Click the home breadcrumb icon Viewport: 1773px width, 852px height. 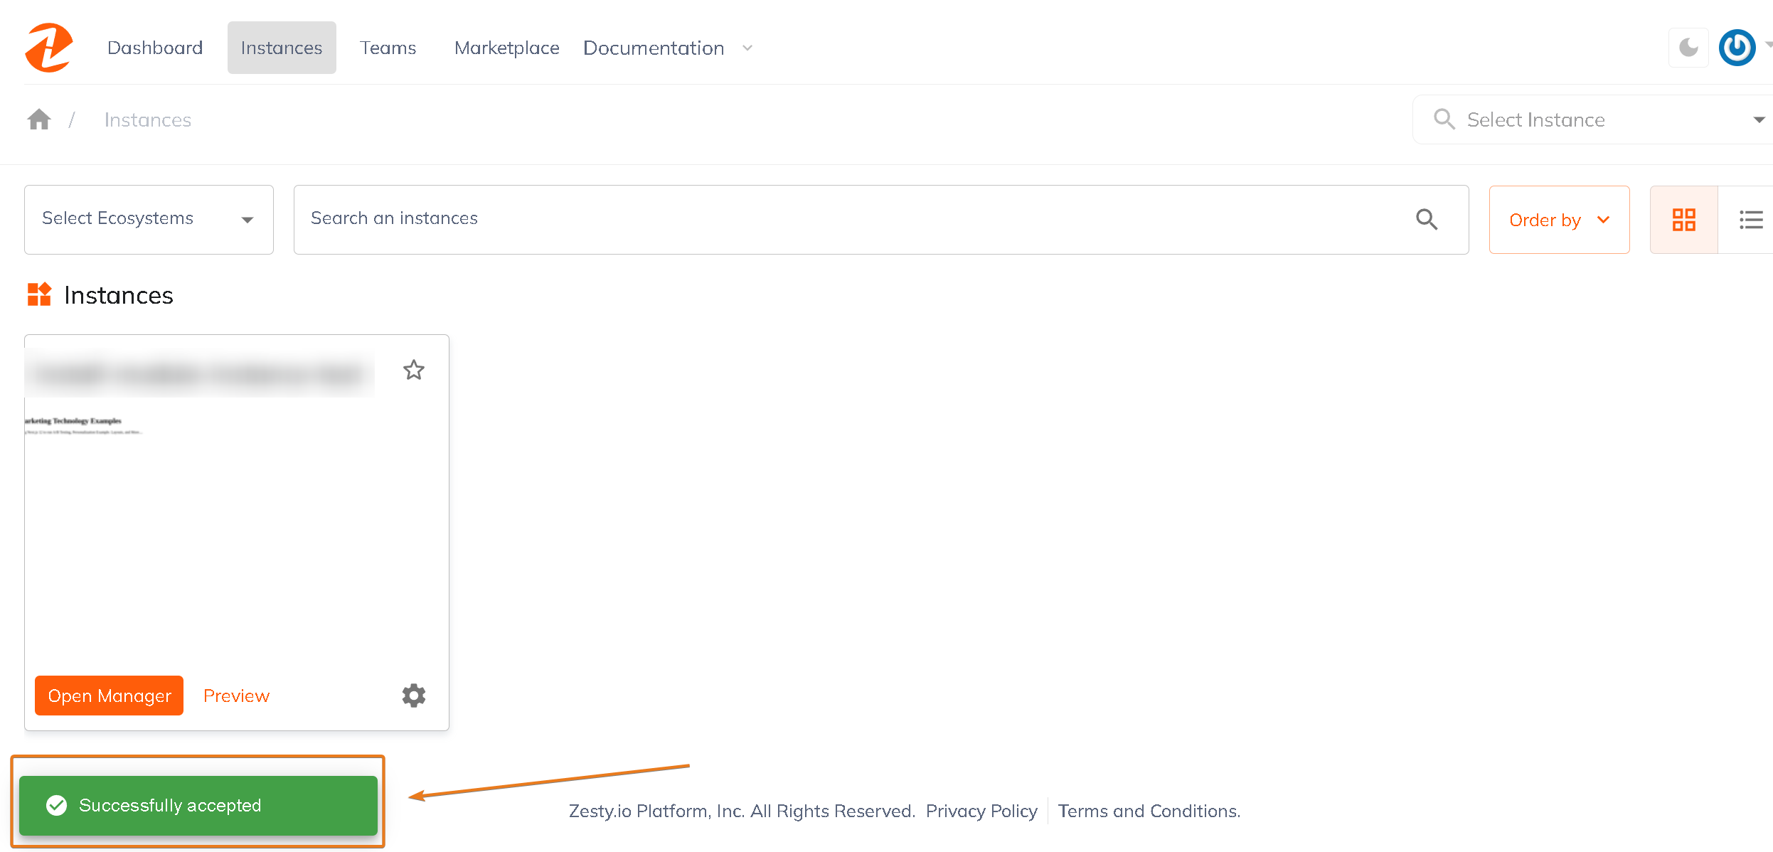(x=38, y=120)
